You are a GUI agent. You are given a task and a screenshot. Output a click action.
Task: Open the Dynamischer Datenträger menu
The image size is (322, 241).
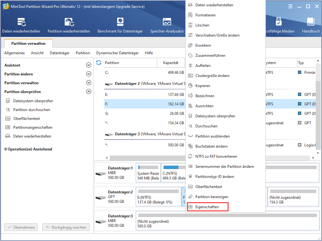point(117,53)
